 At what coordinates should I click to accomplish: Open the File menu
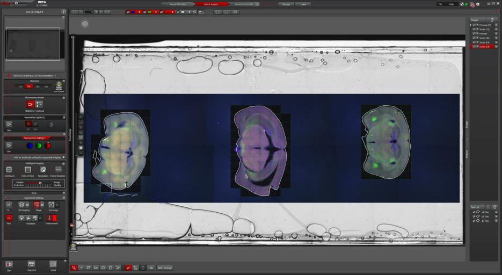pos(440,4)
